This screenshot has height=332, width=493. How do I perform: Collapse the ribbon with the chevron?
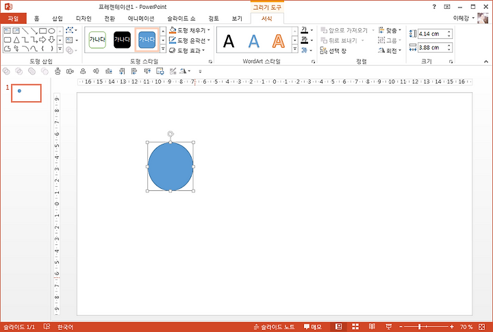click(x=486, y=62)
